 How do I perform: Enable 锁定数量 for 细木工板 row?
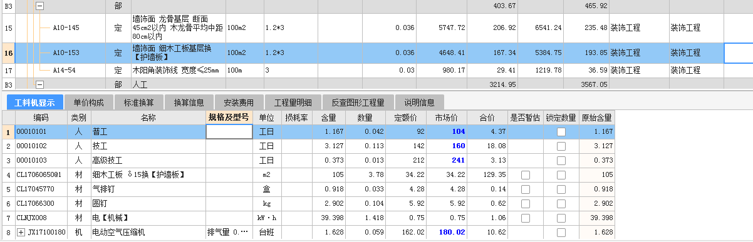coord(561,174)
